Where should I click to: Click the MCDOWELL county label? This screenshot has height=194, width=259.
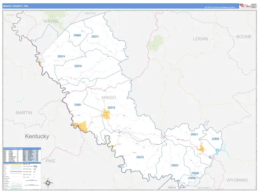(x=204, y=188)
